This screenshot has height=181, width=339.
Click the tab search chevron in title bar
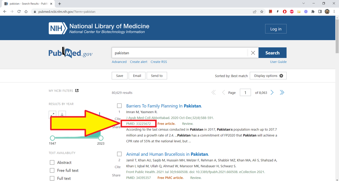303,3
